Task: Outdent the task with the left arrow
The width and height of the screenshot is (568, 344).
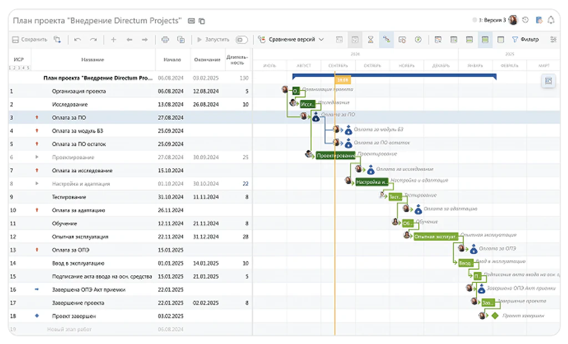Action: 129,39
